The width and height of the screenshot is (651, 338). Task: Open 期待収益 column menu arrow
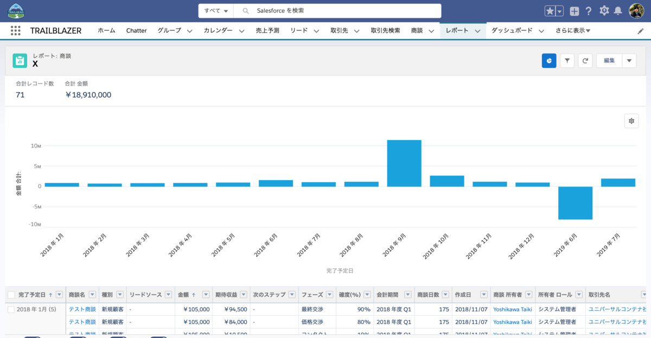coord(243,295)
